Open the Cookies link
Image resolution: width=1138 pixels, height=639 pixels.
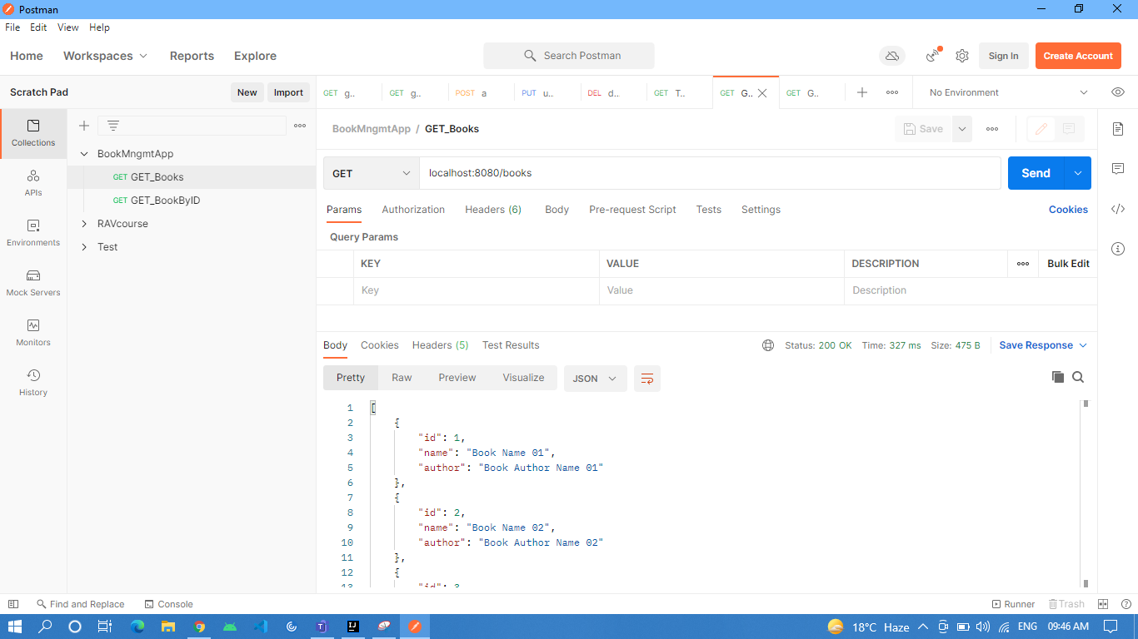[x=1068, y=210]
